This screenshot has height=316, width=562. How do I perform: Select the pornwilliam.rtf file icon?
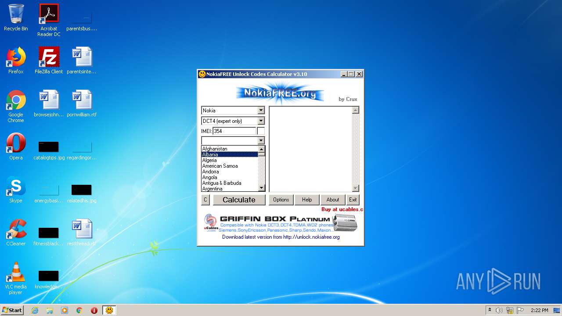pos(82,104)
